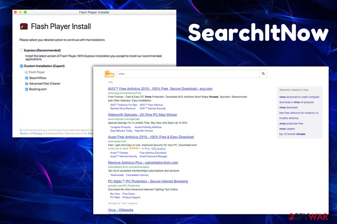Image resolution: width=337 pixels, height=224 pixels.
Task: Open Stop Malware Today sublink
Action: (x=121, y=131)
